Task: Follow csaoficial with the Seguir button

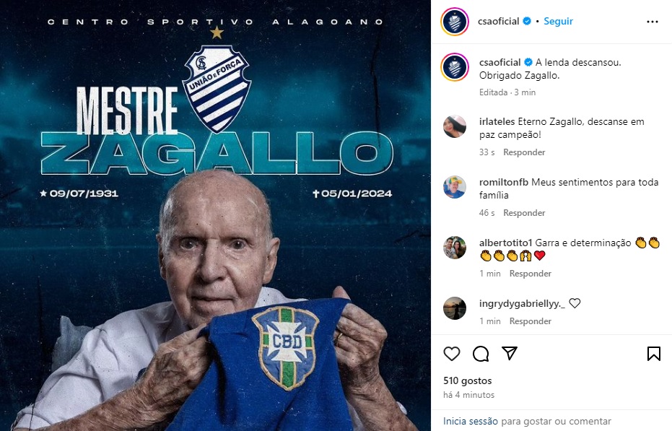Action: tap(558, 21)
